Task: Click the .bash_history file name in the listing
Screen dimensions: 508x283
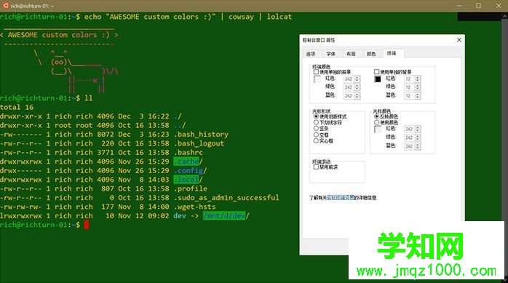Action: tap(201, 134)
